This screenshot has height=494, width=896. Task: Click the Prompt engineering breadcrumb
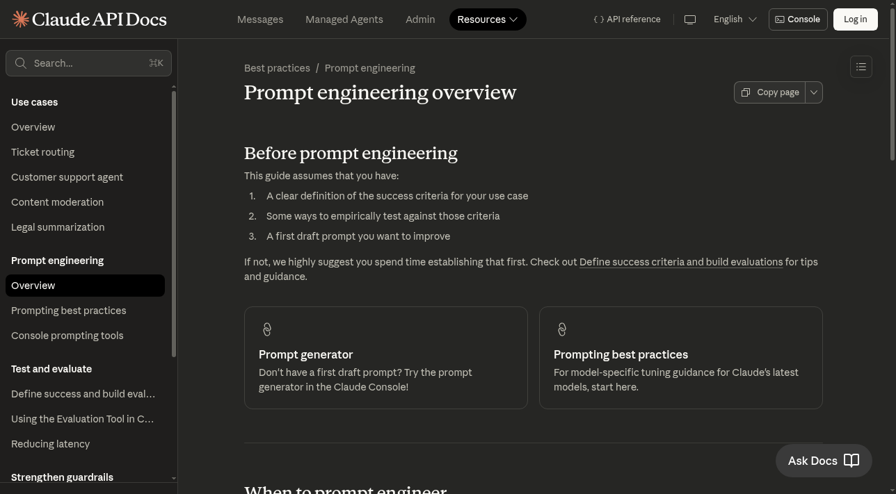(x=369, y=68)
